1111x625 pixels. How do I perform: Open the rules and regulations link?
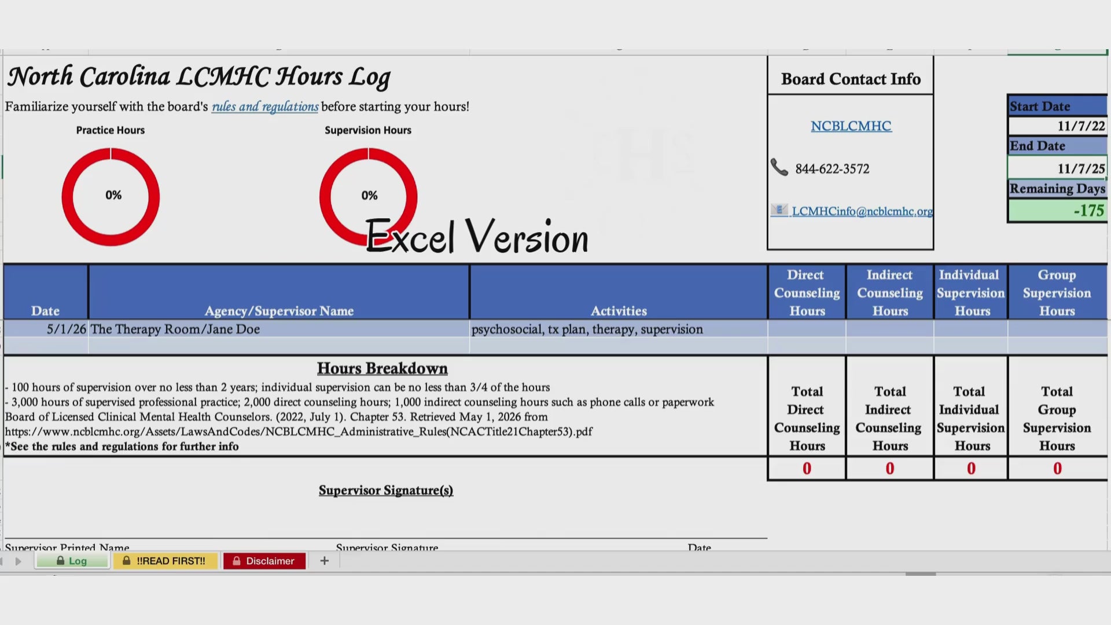tap(265, 106)
